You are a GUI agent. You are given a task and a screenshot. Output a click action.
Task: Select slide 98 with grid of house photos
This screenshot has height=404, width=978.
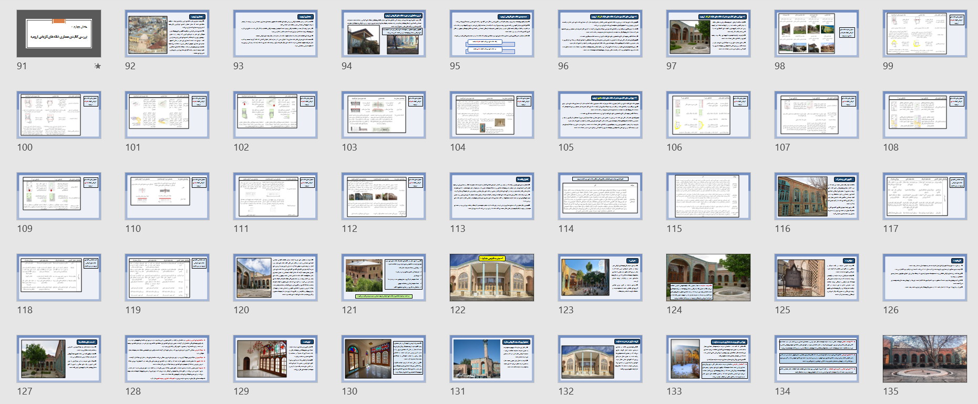coord(817,34)
